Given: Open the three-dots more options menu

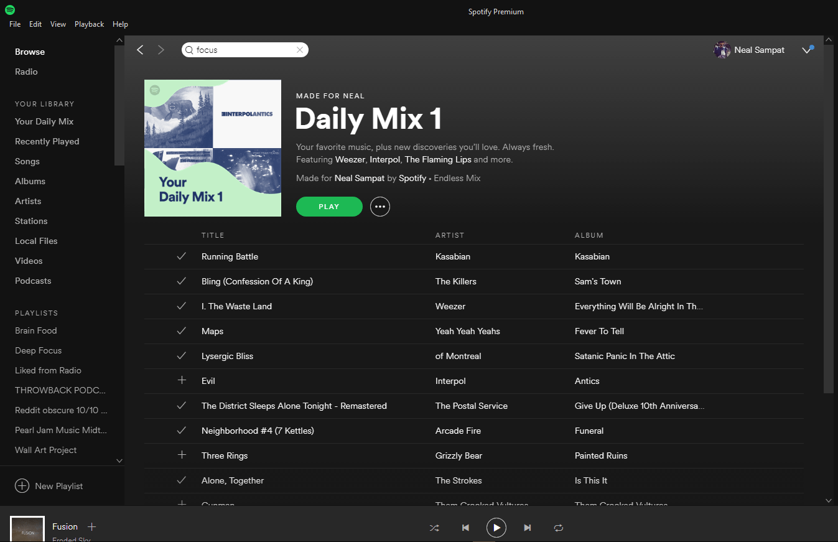Looking at the screenshot, I should (380, 207).
